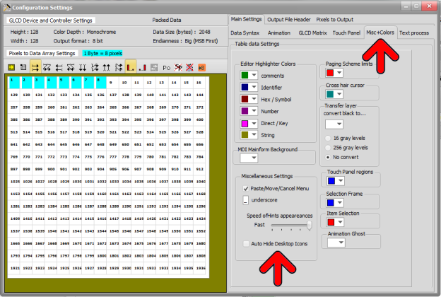This screenshot has width=441, height=297.
Task: Select the No convert radio button
Action: click(x=328, y=157)
